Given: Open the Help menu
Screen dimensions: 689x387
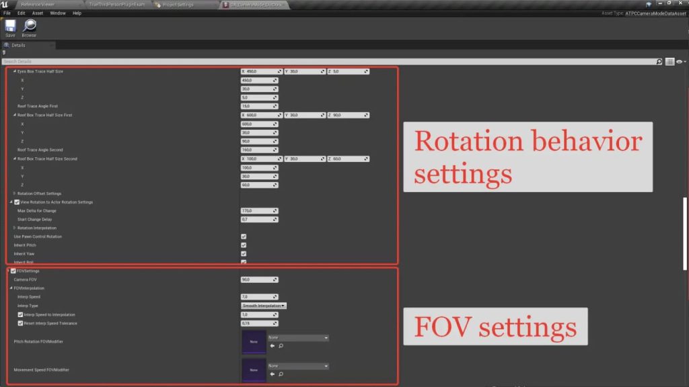Looking at the screenshot, I should pyautogui.click(x=77, y=13).
